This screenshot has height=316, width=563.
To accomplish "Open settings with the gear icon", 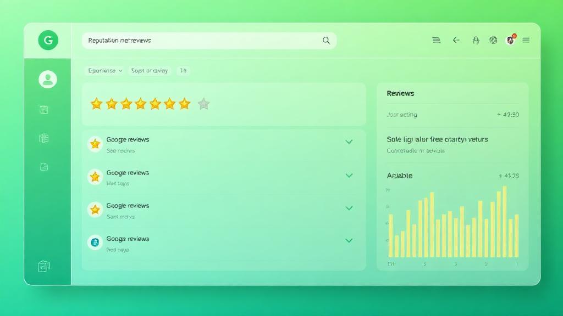I will pyautogui.click(x=493, y=40).
